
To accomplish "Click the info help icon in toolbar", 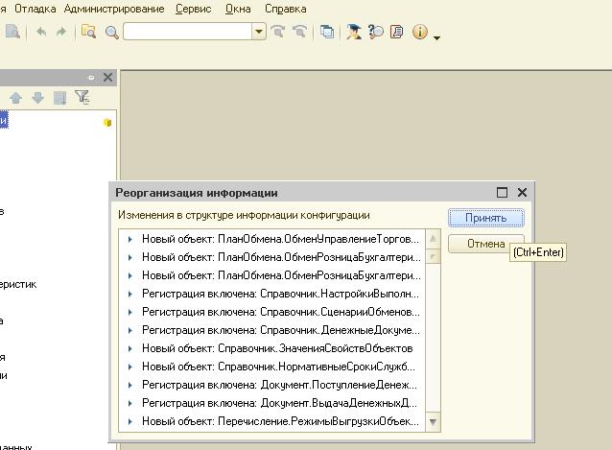I will tap(419, 32).
